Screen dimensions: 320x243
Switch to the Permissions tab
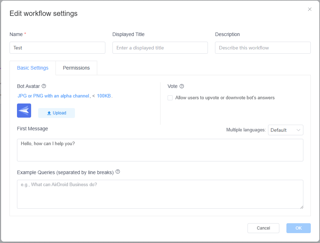76,68
